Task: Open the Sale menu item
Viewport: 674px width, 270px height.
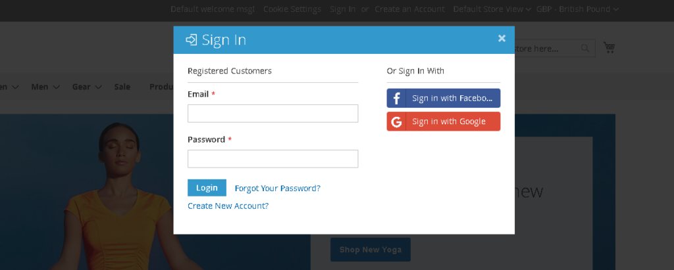Action: click(122, 87)
